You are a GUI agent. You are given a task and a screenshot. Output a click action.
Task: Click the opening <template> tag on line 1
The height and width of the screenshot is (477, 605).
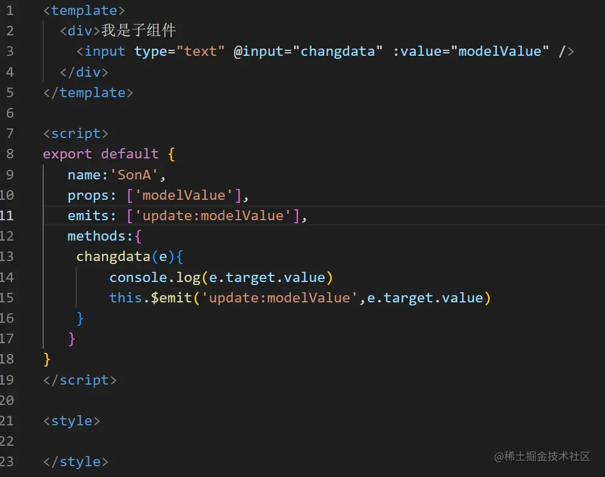pos(84,10)
